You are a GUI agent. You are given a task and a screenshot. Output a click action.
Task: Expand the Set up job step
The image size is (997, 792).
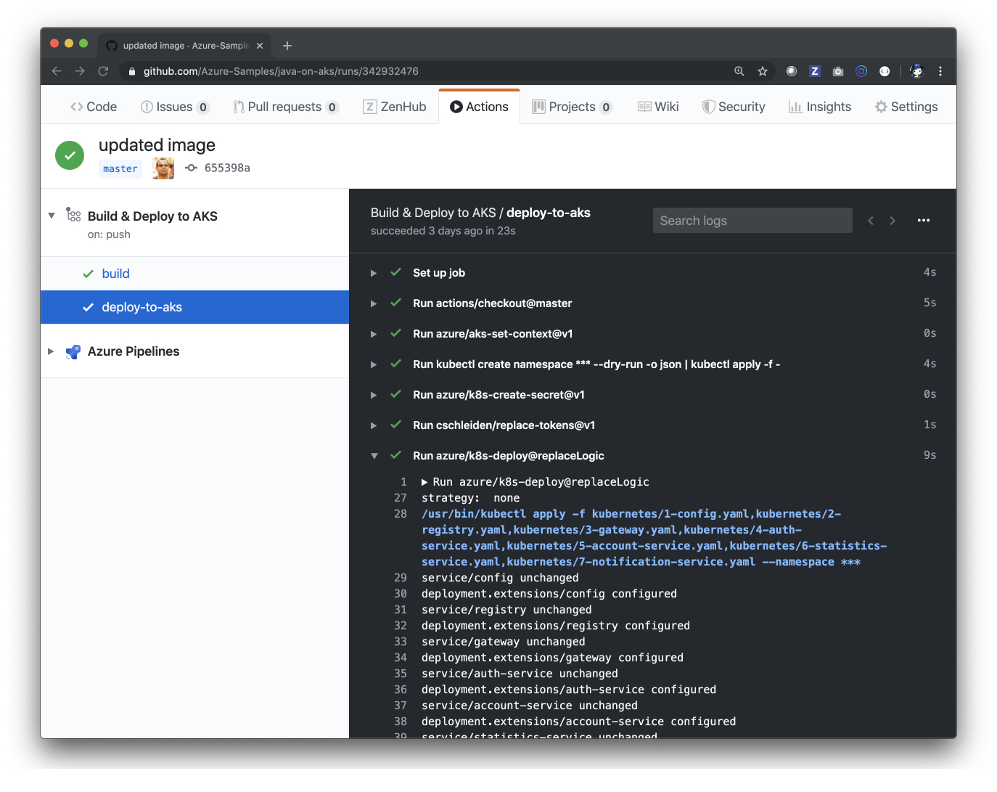coord(374,273)
